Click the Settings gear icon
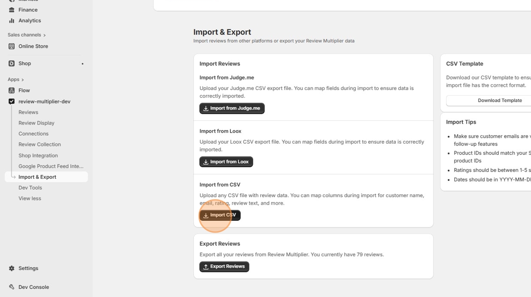This screenshot has width=531, height=297. 11,268
